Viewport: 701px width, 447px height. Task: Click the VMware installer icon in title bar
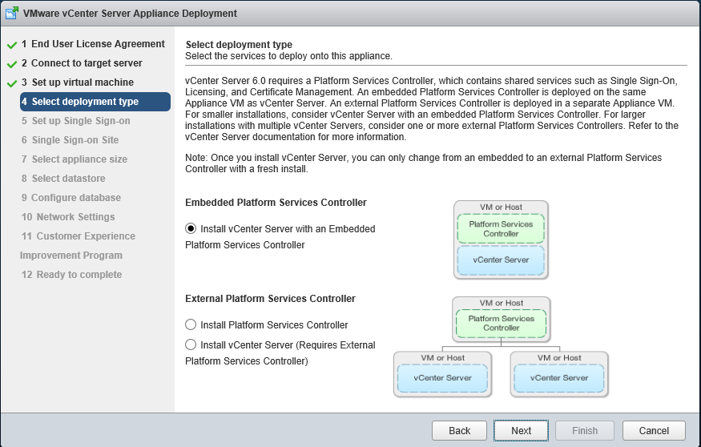pos(13,14)
